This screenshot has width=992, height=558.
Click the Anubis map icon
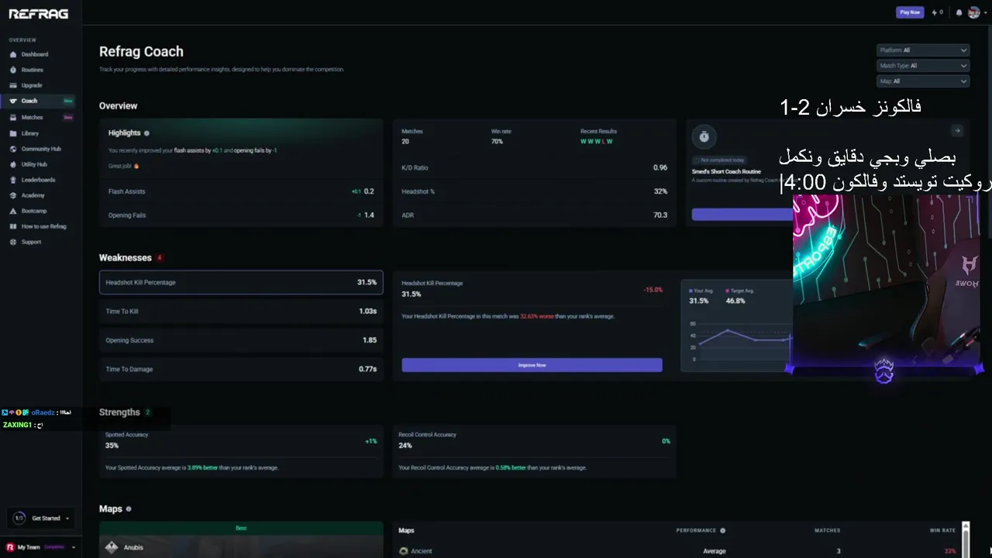pos(112,547)
